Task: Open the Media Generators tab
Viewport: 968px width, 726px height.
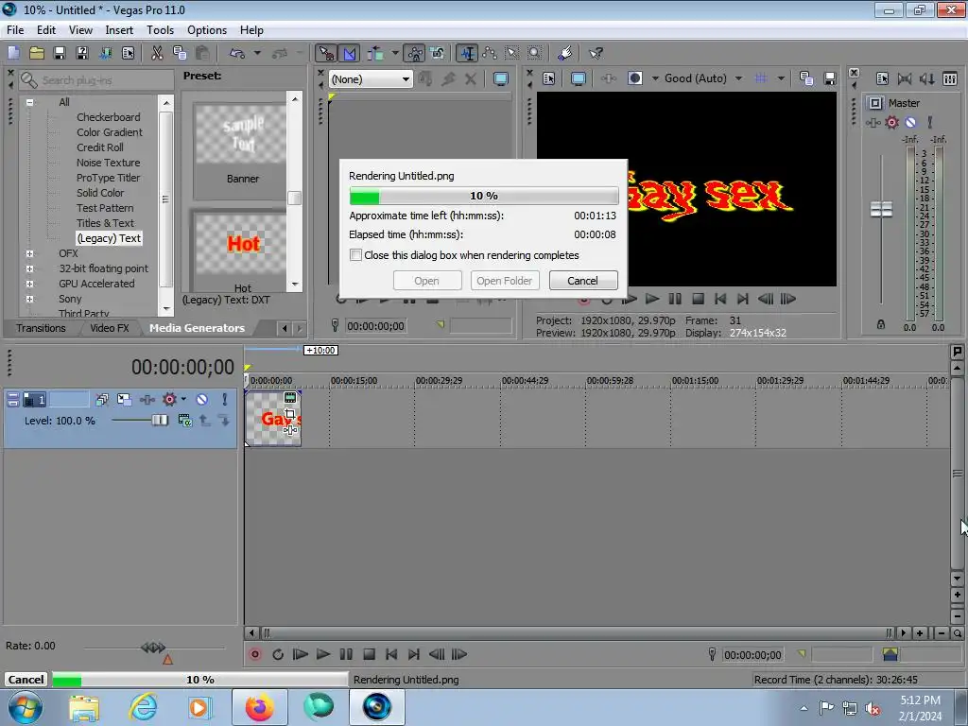Action: 197,328
